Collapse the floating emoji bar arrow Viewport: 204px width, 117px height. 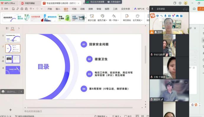point(21,92)
